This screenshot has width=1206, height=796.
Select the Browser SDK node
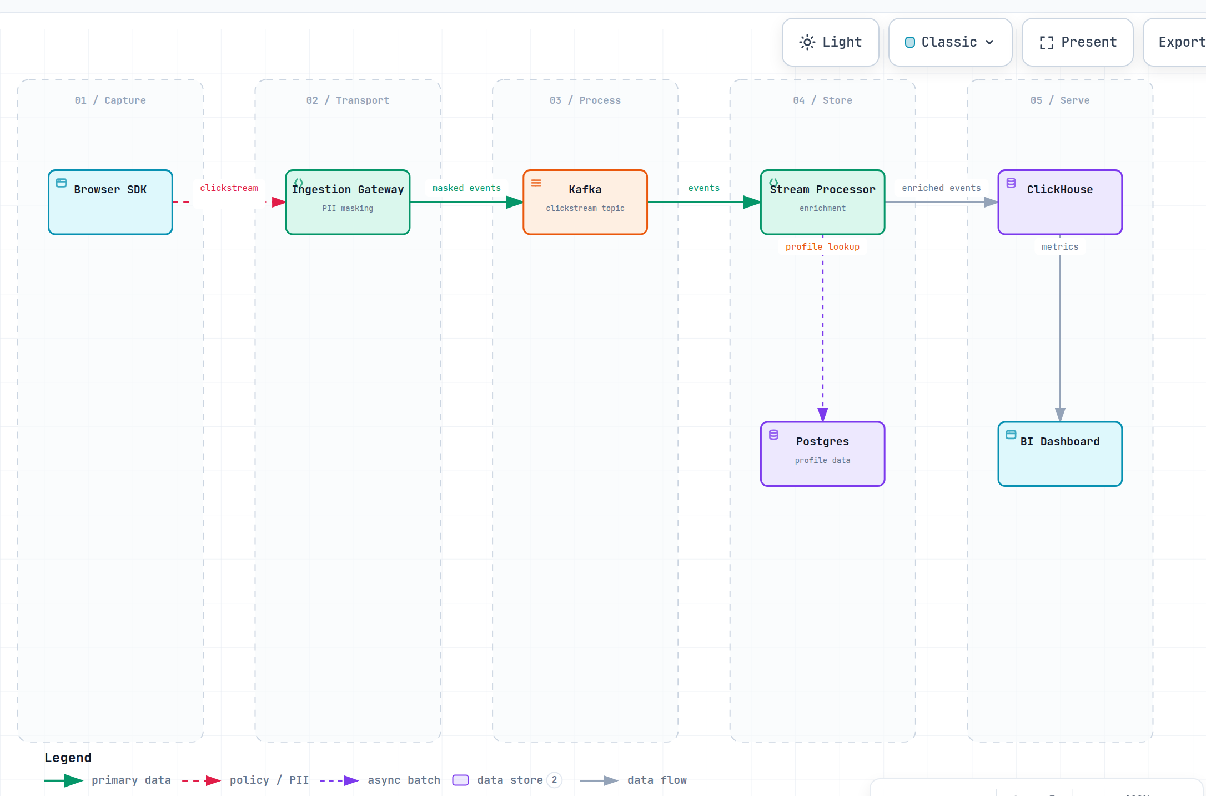click(110, 202)
